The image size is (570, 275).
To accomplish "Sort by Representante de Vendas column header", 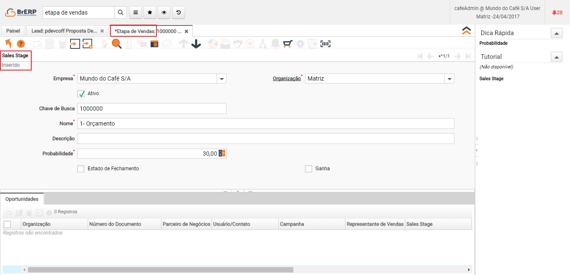I will point(375,224).
